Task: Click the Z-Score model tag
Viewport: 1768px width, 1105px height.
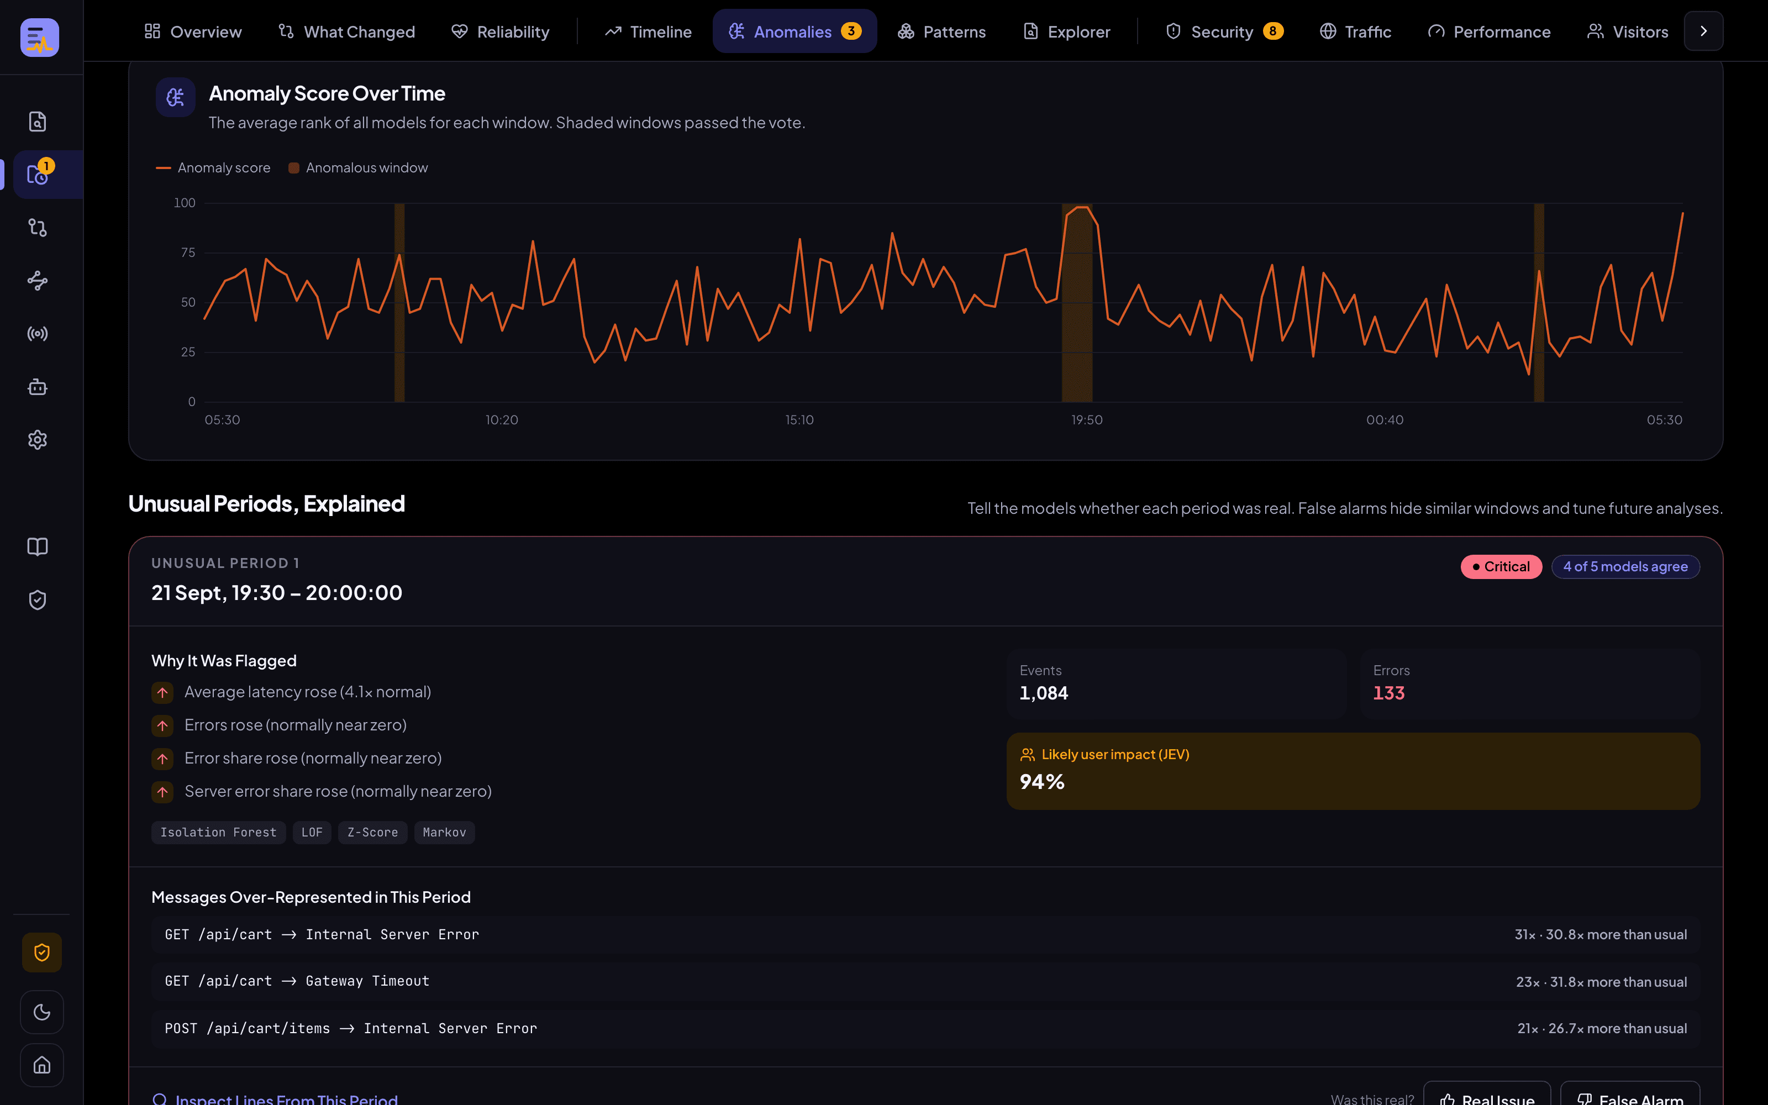Action: pos(372,833)
